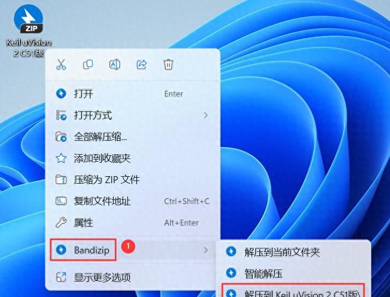The image size is (390, 297).
Task: Expand the Bandizip chevron arrow
Action: pos(205,250)
